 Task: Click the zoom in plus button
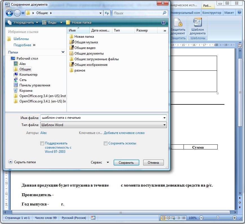coord(234,218)
